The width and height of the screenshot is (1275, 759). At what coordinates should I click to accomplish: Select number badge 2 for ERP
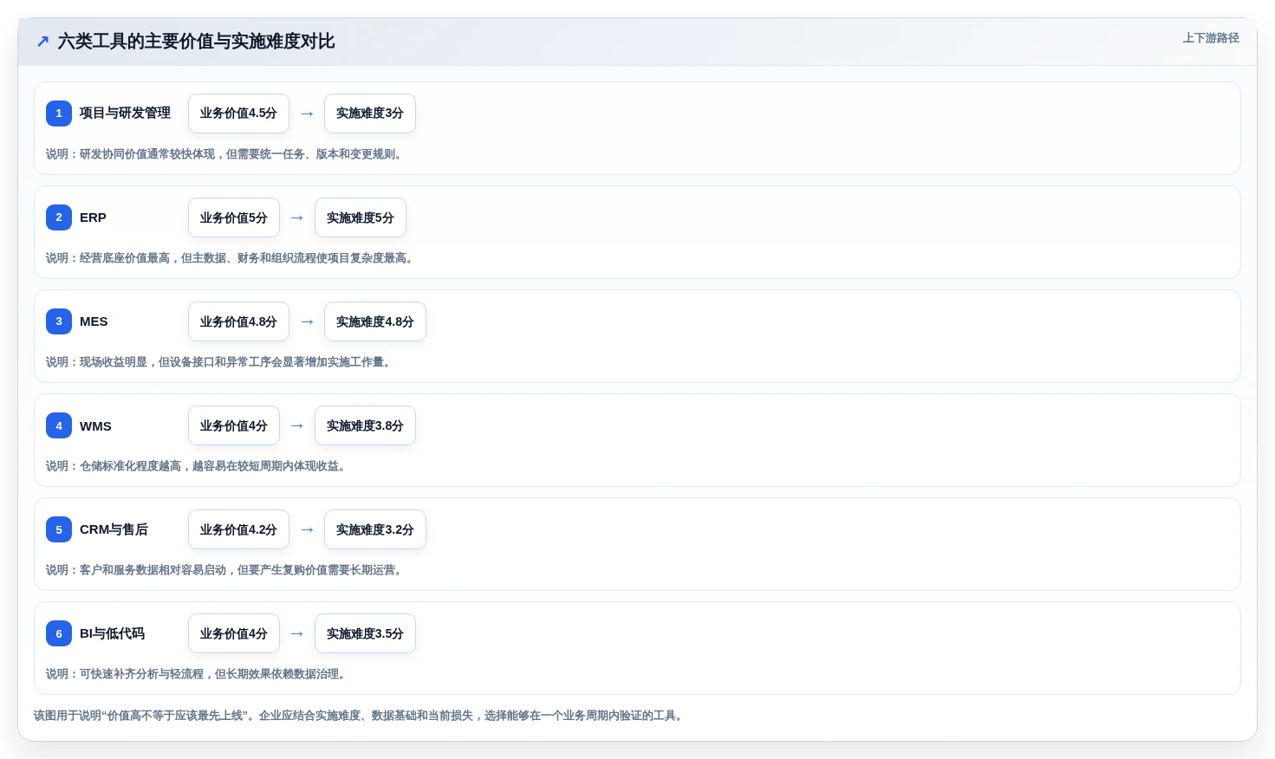point(59,217)
